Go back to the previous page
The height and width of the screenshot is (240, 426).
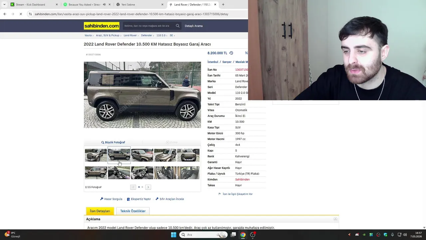tap(5, 14)
